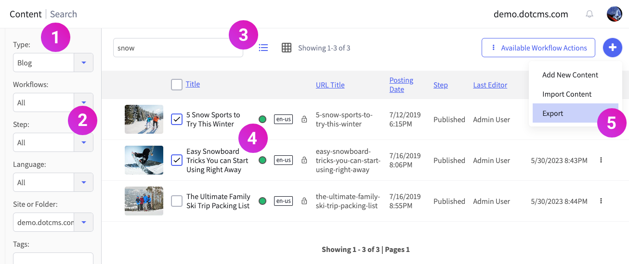Image resolution: width=629 pixels, height=264 pixels.
Task: Click the blue plus add button
Action: [613, 48]
